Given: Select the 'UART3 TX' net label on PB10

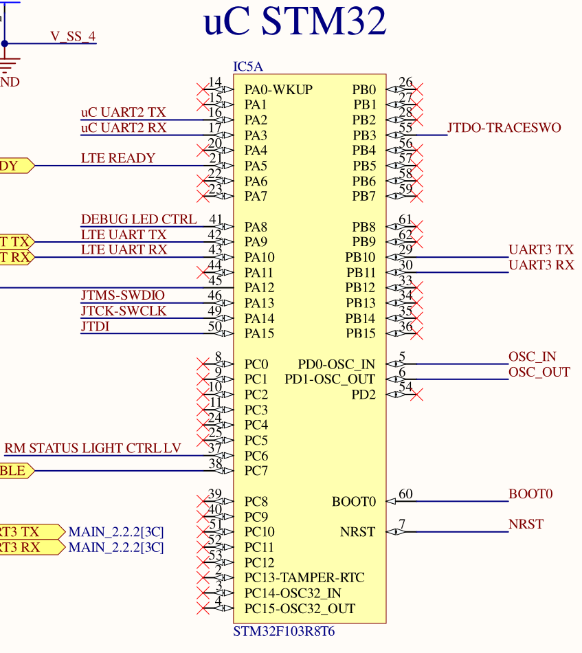Looking at the screenshot, I should point(541,250).
